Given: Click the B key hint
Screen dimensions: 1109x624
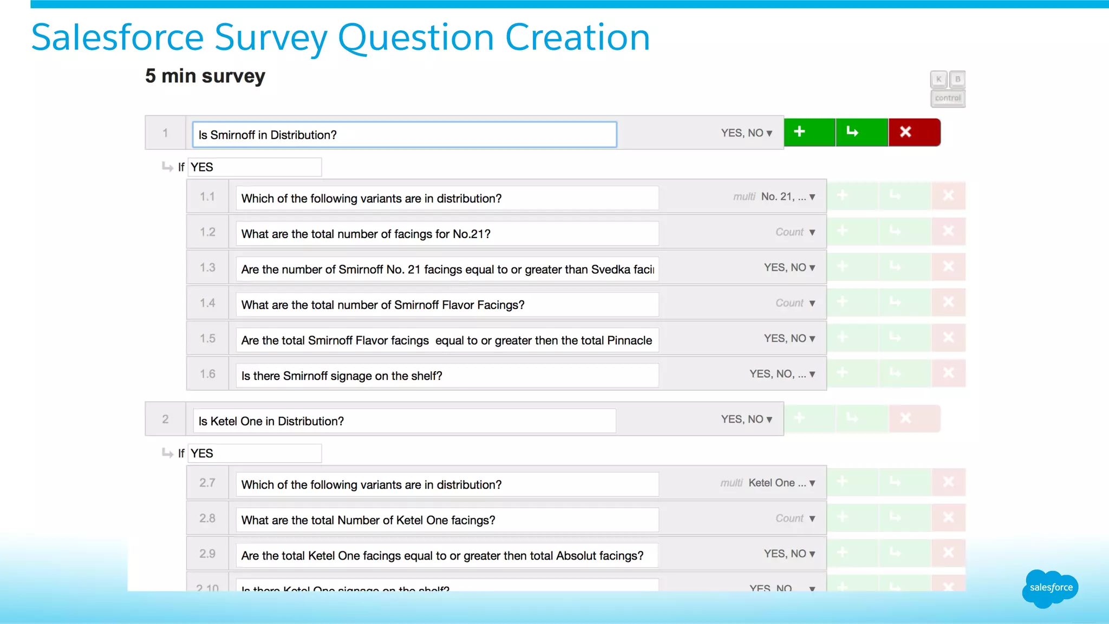Looking at the screenshot, I should point(957,79).
